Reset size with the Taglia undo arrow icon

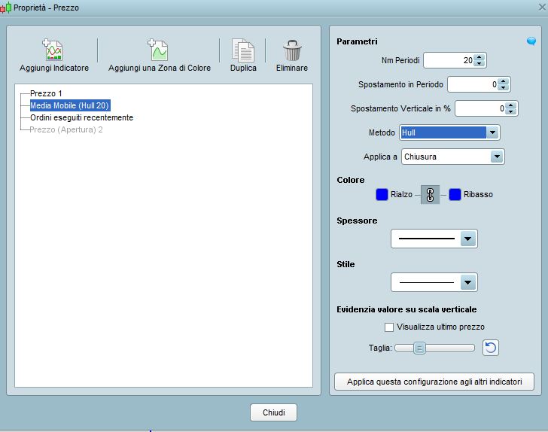(491, 348)
